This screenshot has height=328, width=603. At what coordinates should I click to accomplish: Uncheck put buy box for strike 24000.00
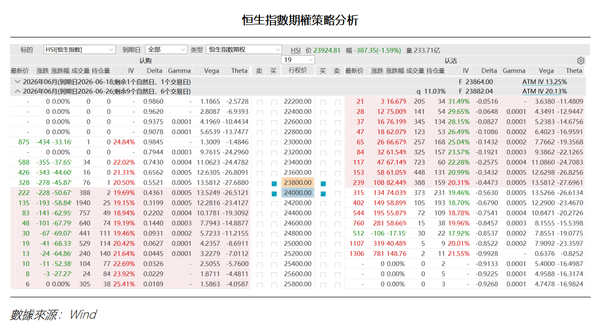pyautogui.click(x=323, y=193)
